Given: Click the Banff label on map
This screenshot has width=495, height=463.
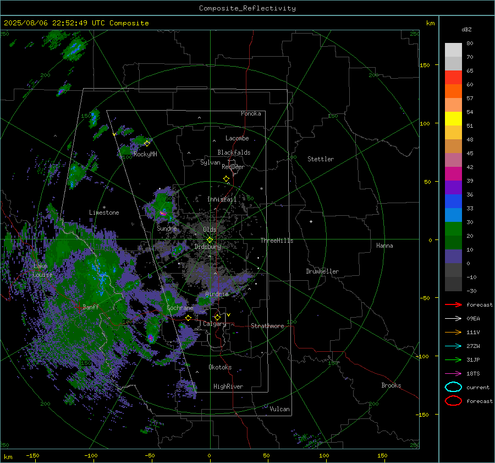Looking at the screenshot, I should click(91, 307).
